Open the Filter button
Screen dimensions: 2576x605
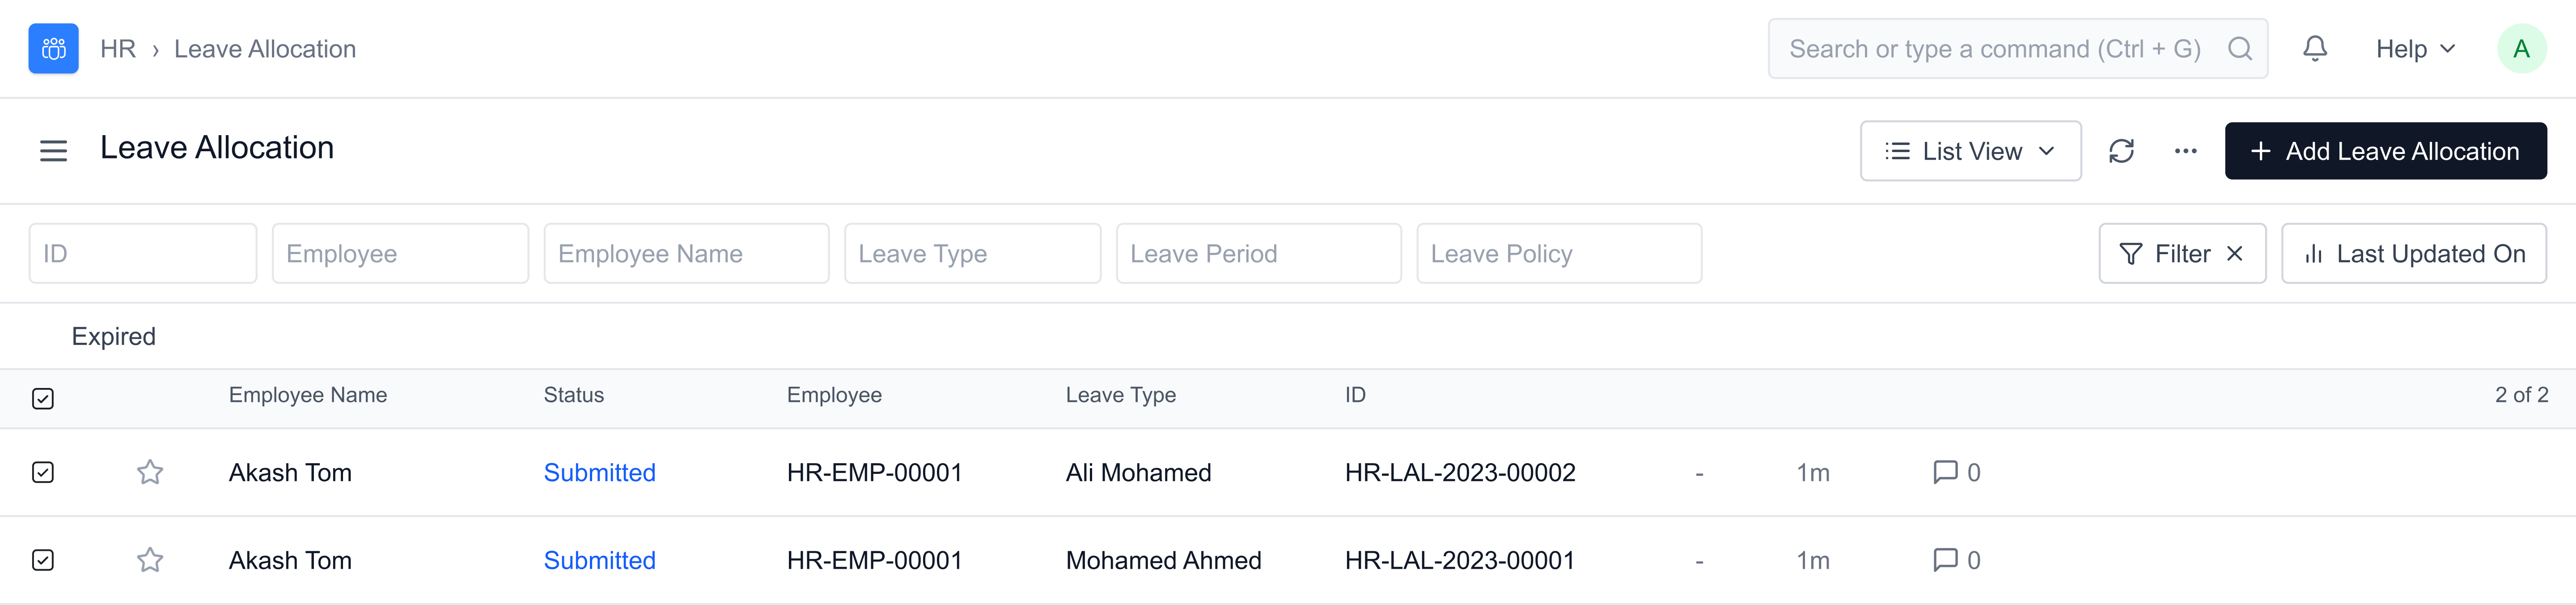tap(2166, 254)
